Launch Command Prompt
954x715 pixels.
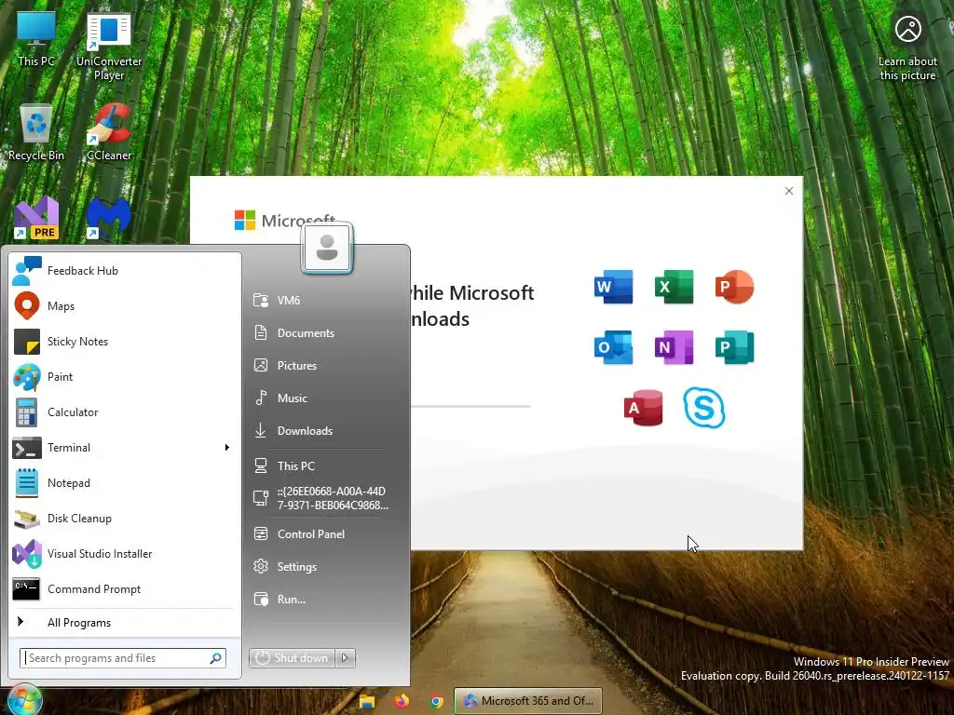point(125,589)
